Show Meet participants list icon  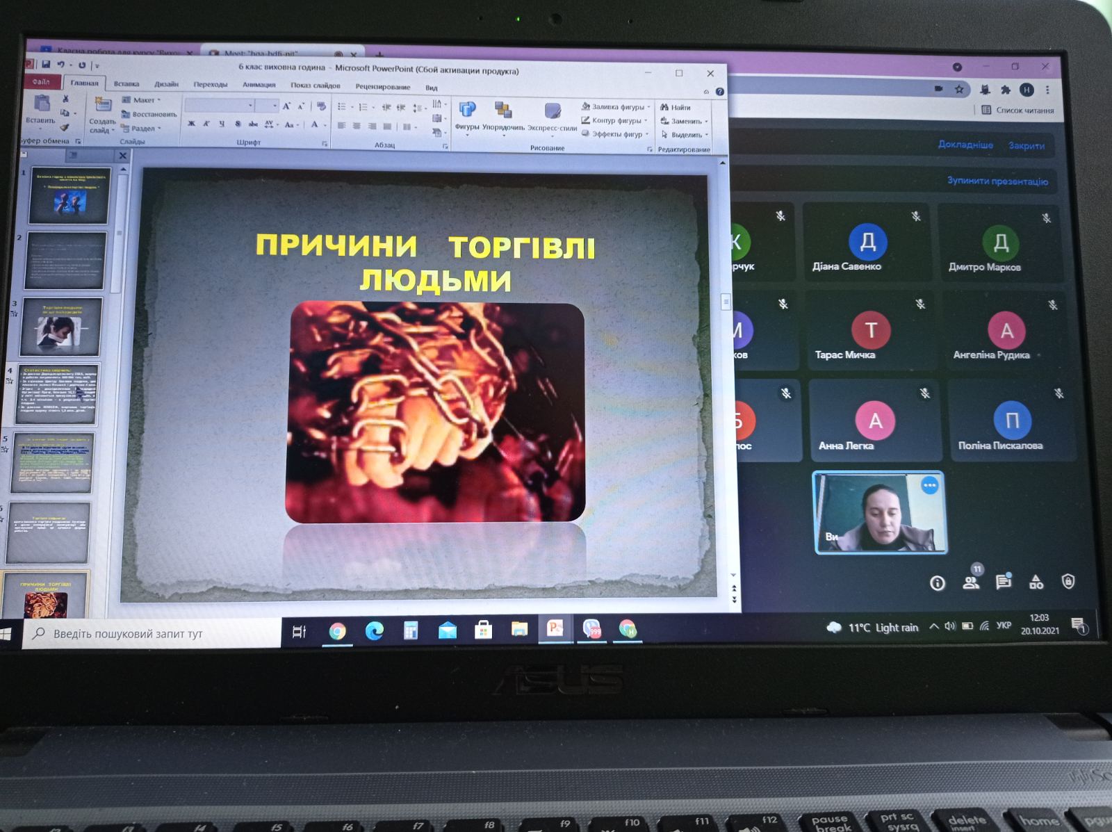pos(971,582)
